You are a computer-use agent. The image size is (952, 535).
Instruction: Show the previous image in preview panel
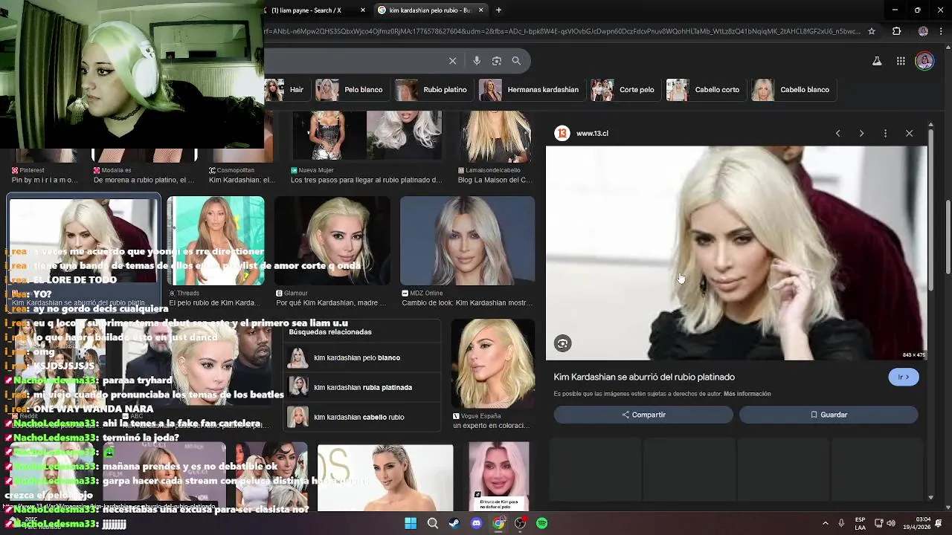[x=837, y=133]
